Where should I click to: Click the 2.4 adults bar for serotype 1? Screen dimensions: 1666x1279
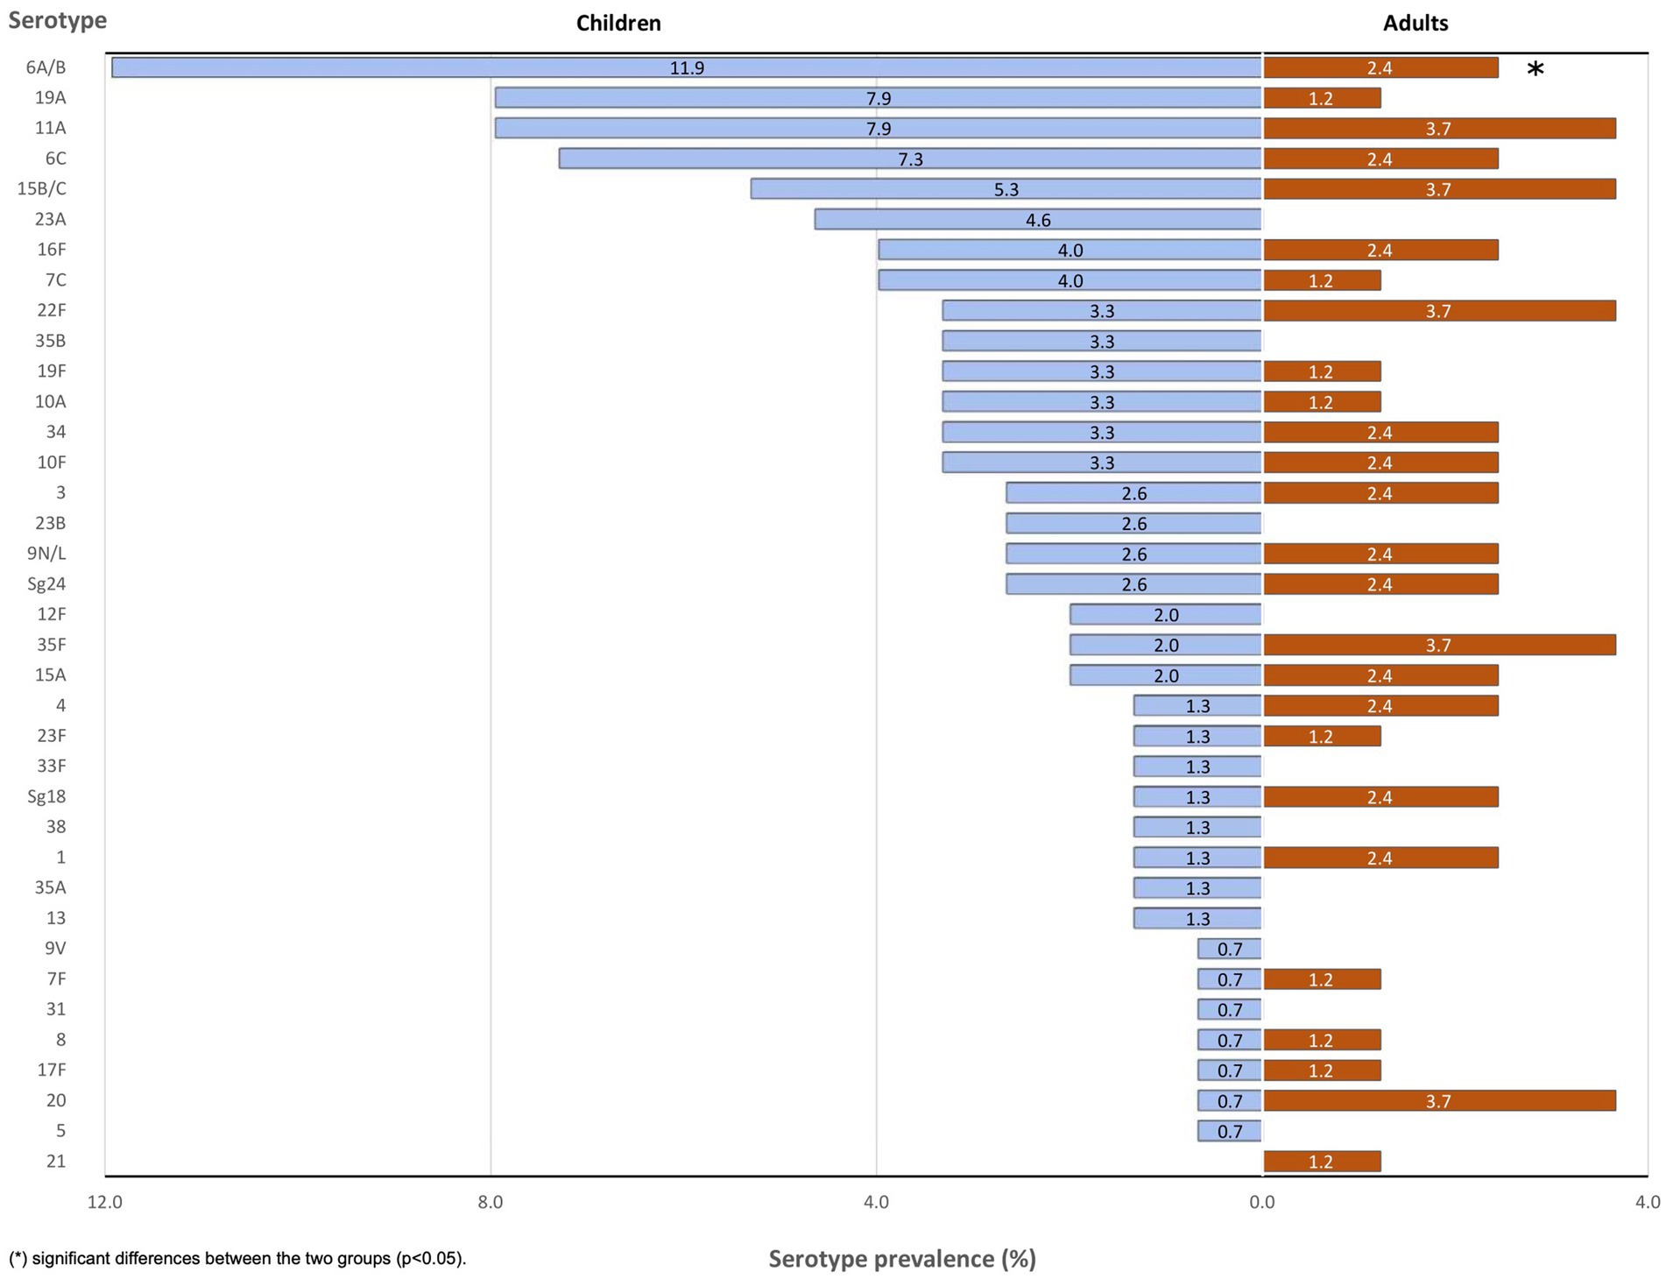point(1380,857)
